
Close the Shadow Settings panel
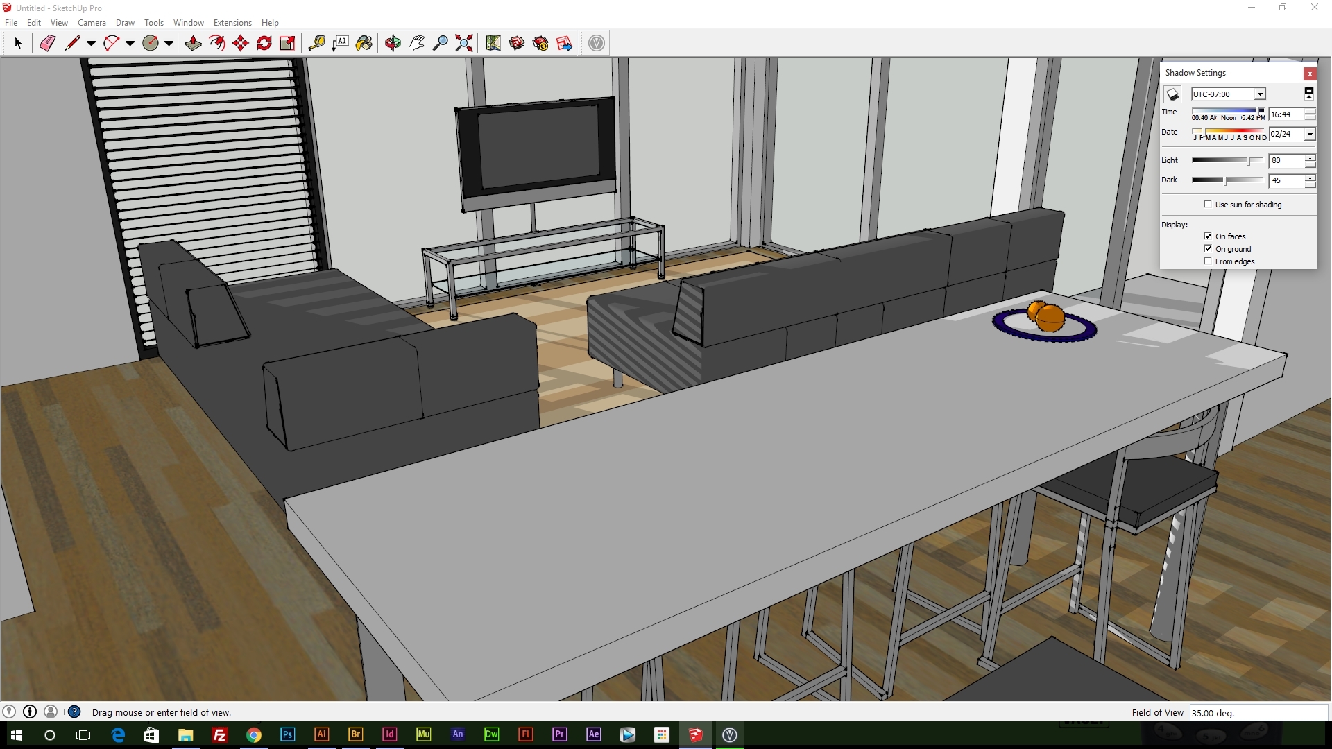[1310, 74]
